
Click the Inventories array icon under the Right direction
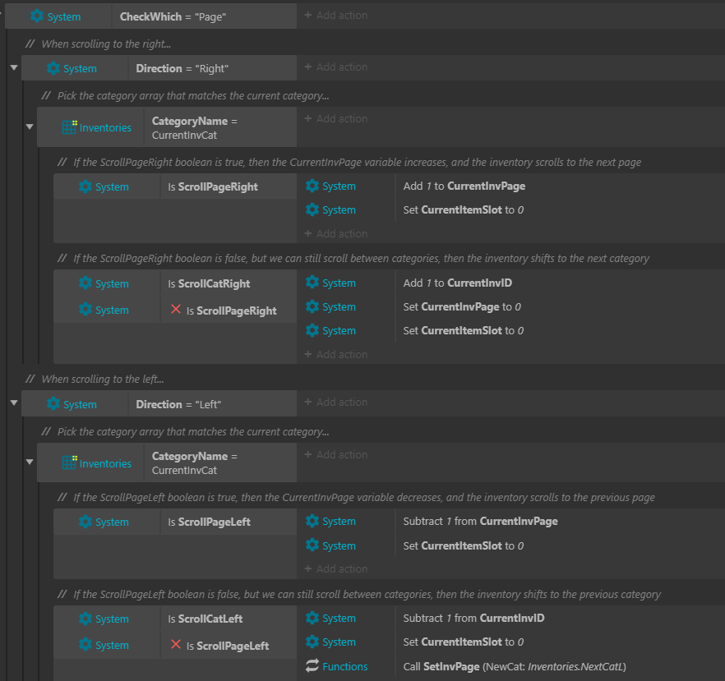click(x=69, y=127)
